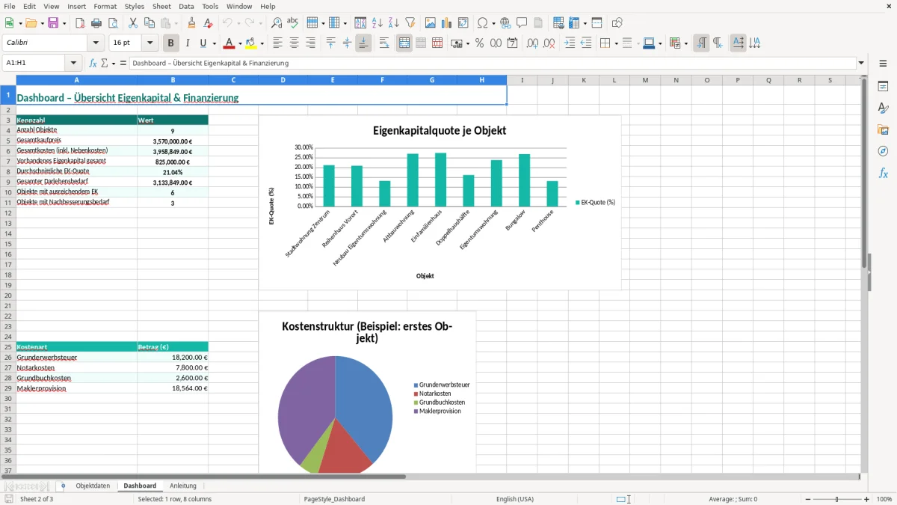Click the zoom-in plus button
The height and width of the screenshot is (505, 897).
point(867,499)
